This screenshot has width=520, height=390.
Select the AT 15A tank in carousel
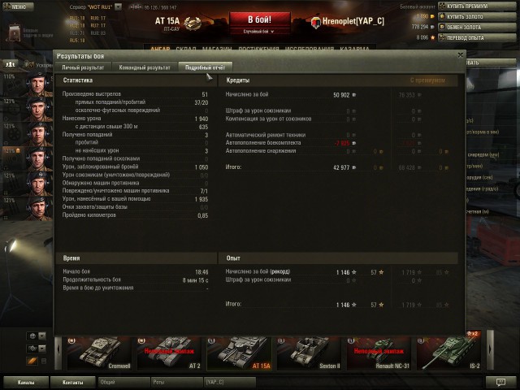point(240,353)
